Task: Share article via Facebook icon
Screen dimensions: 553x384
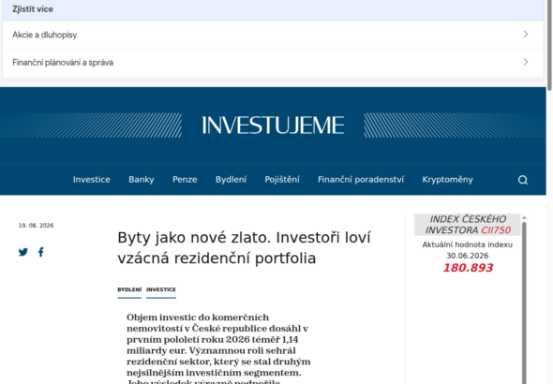Action: tap(41, 252)
